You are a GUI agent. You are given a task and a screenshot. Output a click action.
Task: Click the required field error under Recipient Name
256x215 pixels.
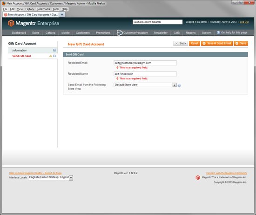click(x=132, y=78)
